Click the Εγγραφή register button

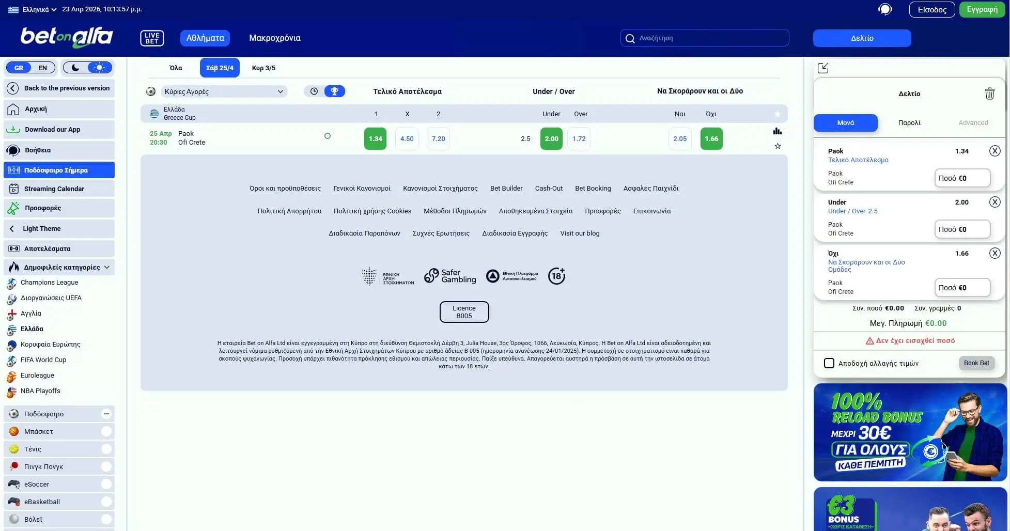point(982,9)
